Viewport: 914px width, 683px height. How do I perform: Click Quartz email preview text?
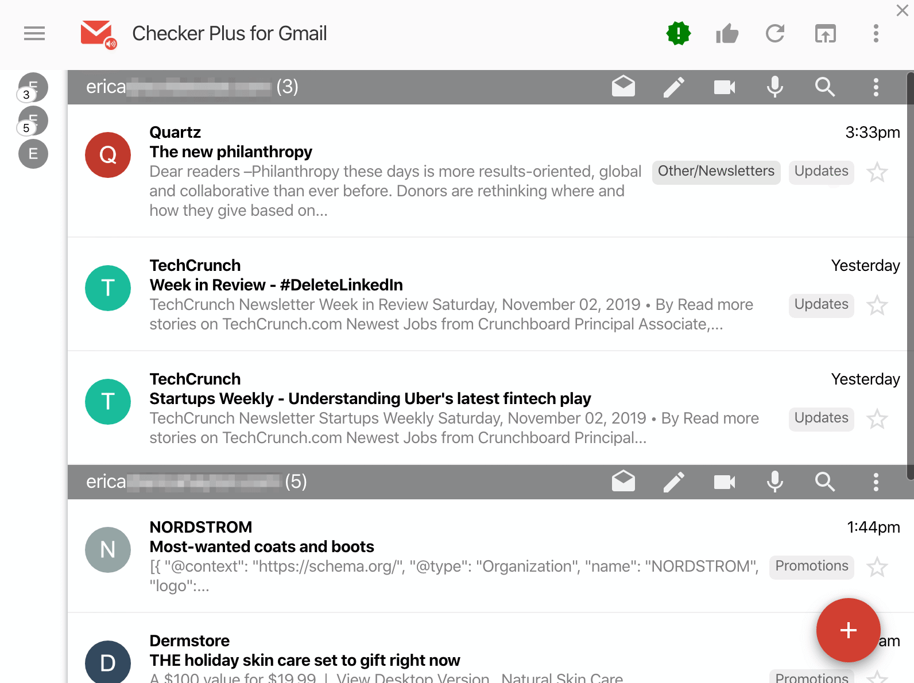pos(396,191)
